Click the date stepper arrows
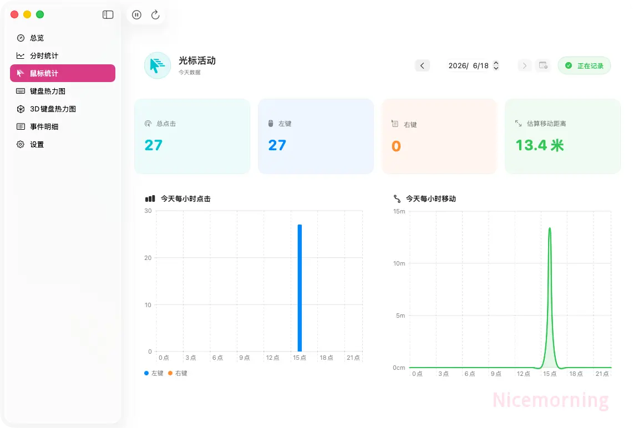Image resolution: width=634 pixels, height=428 pixels. [496, 65]
